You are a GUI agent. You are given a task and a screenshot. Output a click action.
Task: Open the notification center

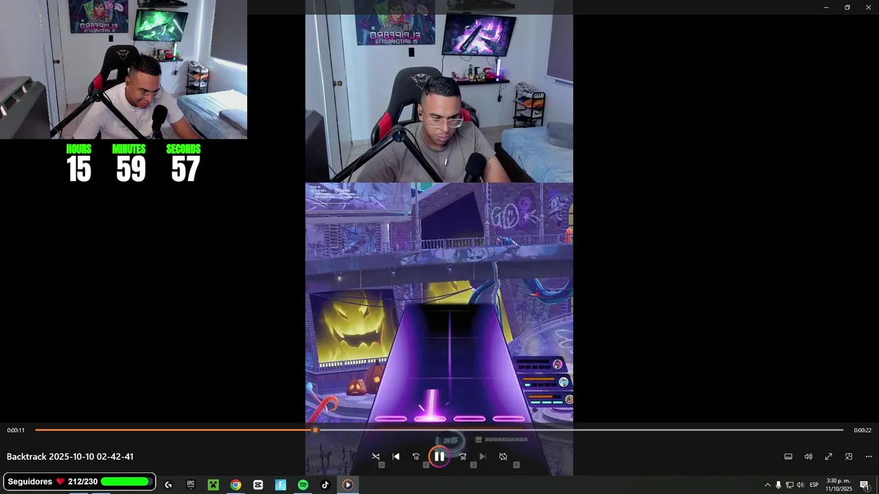click(865, 485)
